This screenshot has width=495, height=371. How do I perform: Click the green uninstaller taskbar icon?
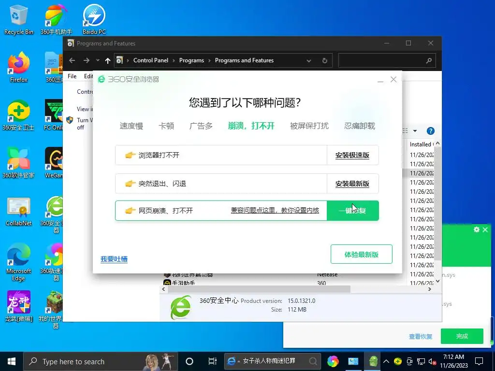[x=373, y=361]
